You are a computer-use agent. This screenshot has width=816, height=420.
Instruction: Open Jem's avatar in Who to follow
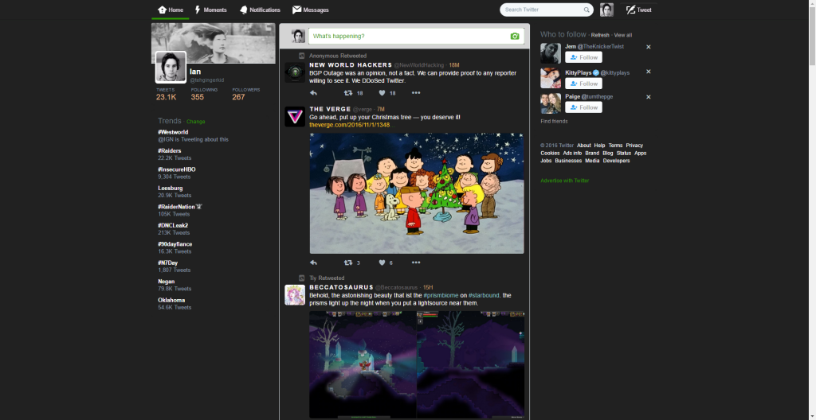(551, 53)
